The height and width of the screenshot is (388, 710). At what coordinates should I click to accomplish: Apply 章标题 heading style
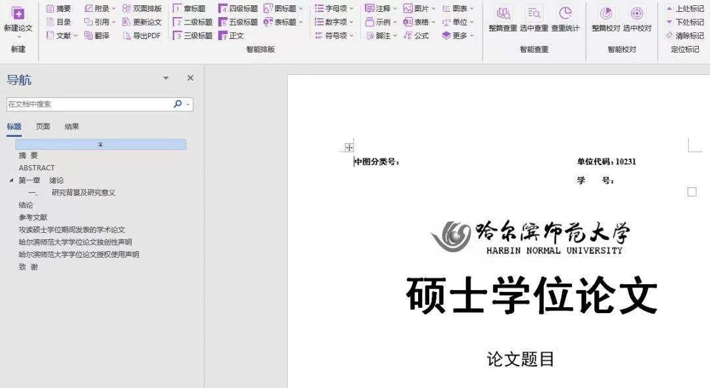(189, 9)
